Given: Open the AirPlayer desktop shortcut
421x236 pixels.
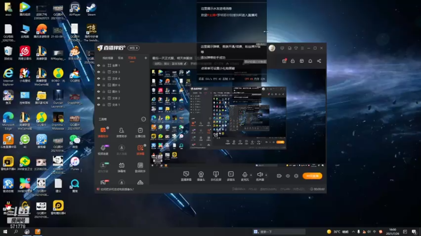Looking at the screenshot, I should click(75, 9).
